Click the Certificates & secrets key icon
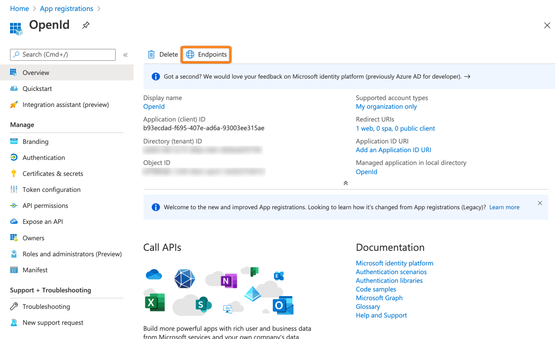This screenshot has height=339, width=558. tap(14, 174)
